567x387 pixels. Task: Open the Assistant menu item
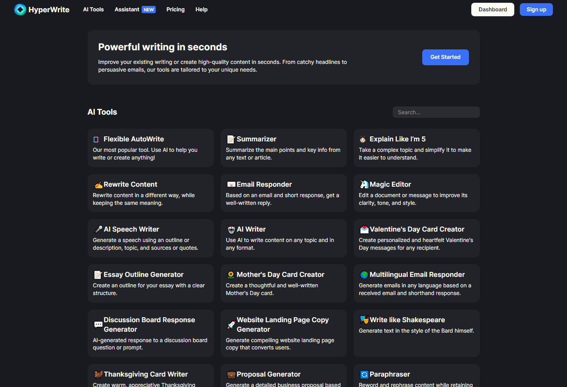point(127,10)
